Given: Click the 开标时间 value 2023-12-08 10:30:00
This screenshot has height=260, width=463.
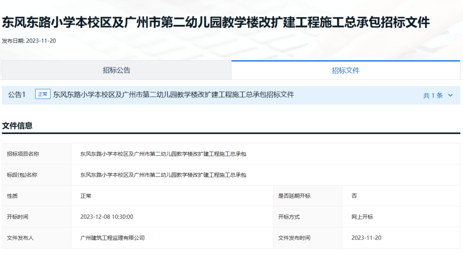Looking at the screenshot, I should click(x=107, y=217).
